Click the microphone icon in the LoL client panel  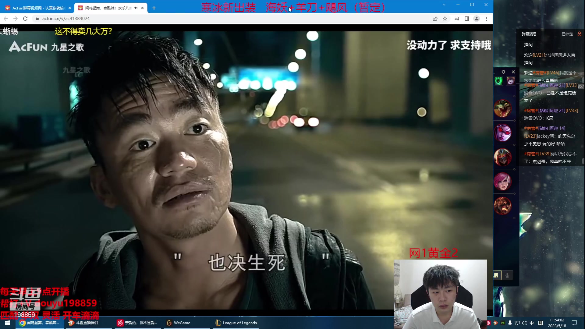coord(507,275)
